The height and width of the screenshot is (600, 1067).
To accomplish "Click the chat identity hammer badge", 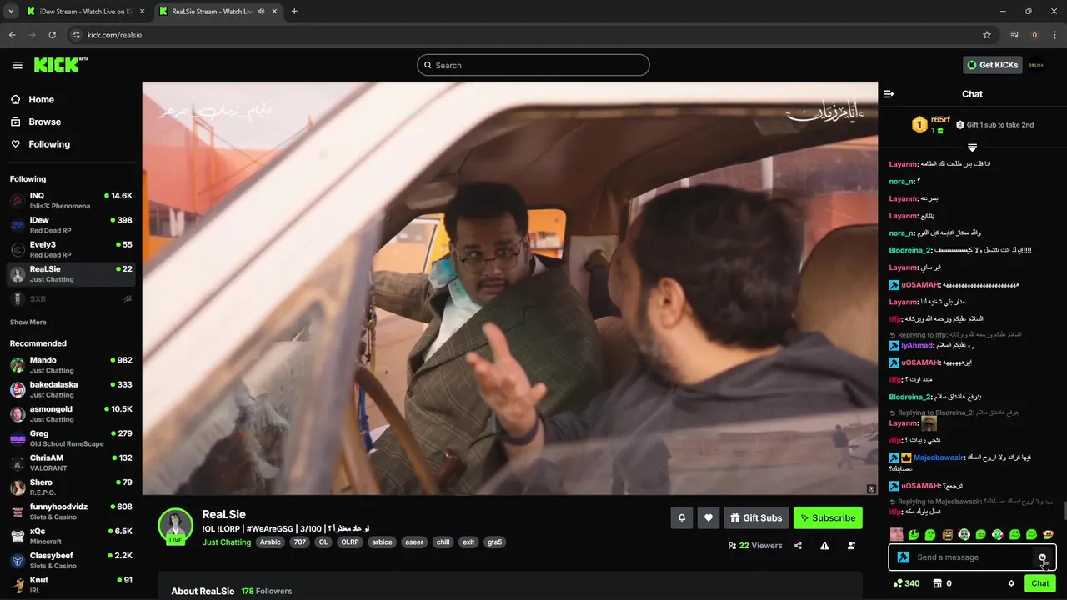I will pyautogui.click(x=903, y=557).
